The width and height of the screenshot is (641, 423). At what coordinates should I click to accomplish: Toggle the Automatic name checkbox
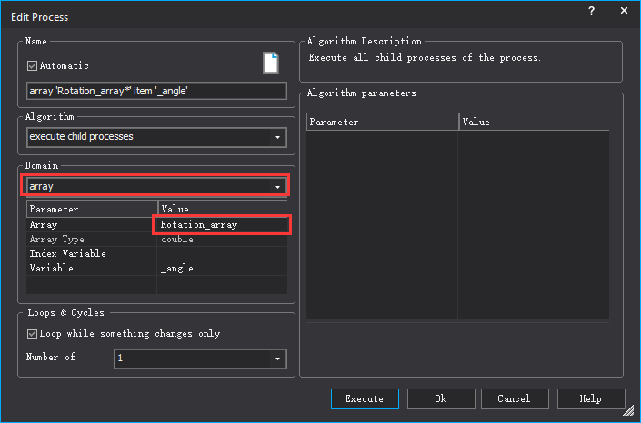34,66
